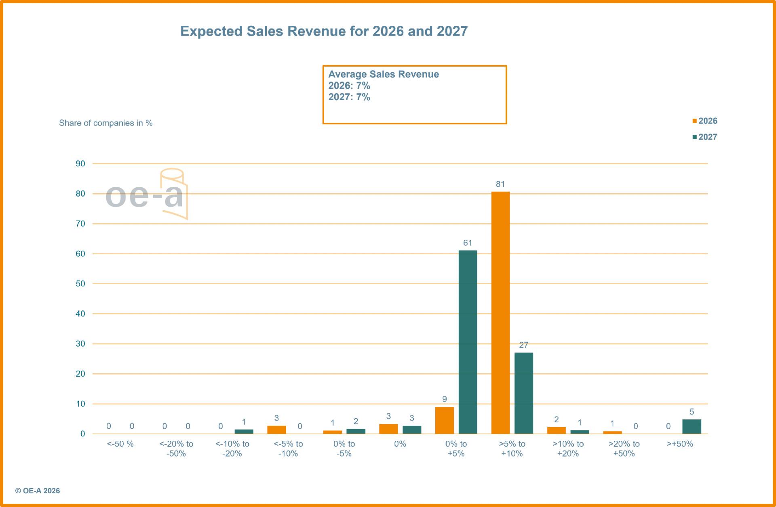Click the '<-50 %' category label
This screenshot has height=507, width=776.
(x=120, y=444)
